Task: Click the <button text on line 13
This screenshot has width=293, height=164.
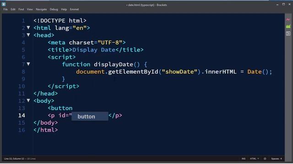Action: 60,108
